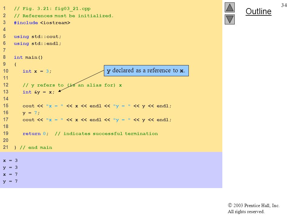Click the slide number 34

tap(284, 5)
